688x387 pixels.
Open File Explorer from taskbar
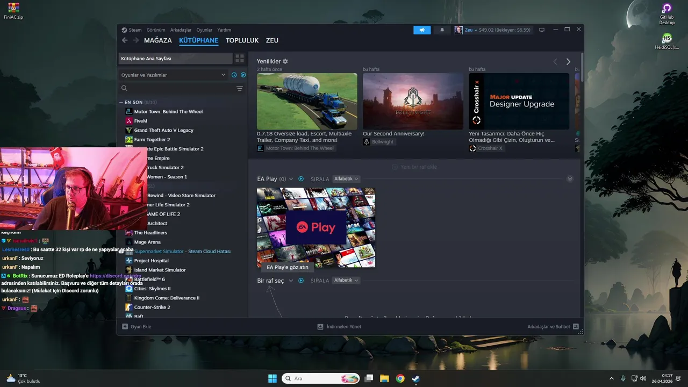384,378
